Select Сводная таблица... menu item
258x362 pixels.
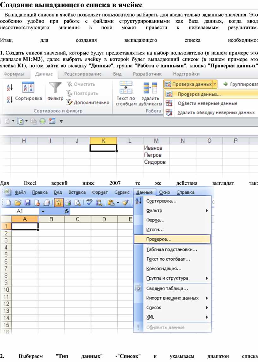click(x=172, y=288)
